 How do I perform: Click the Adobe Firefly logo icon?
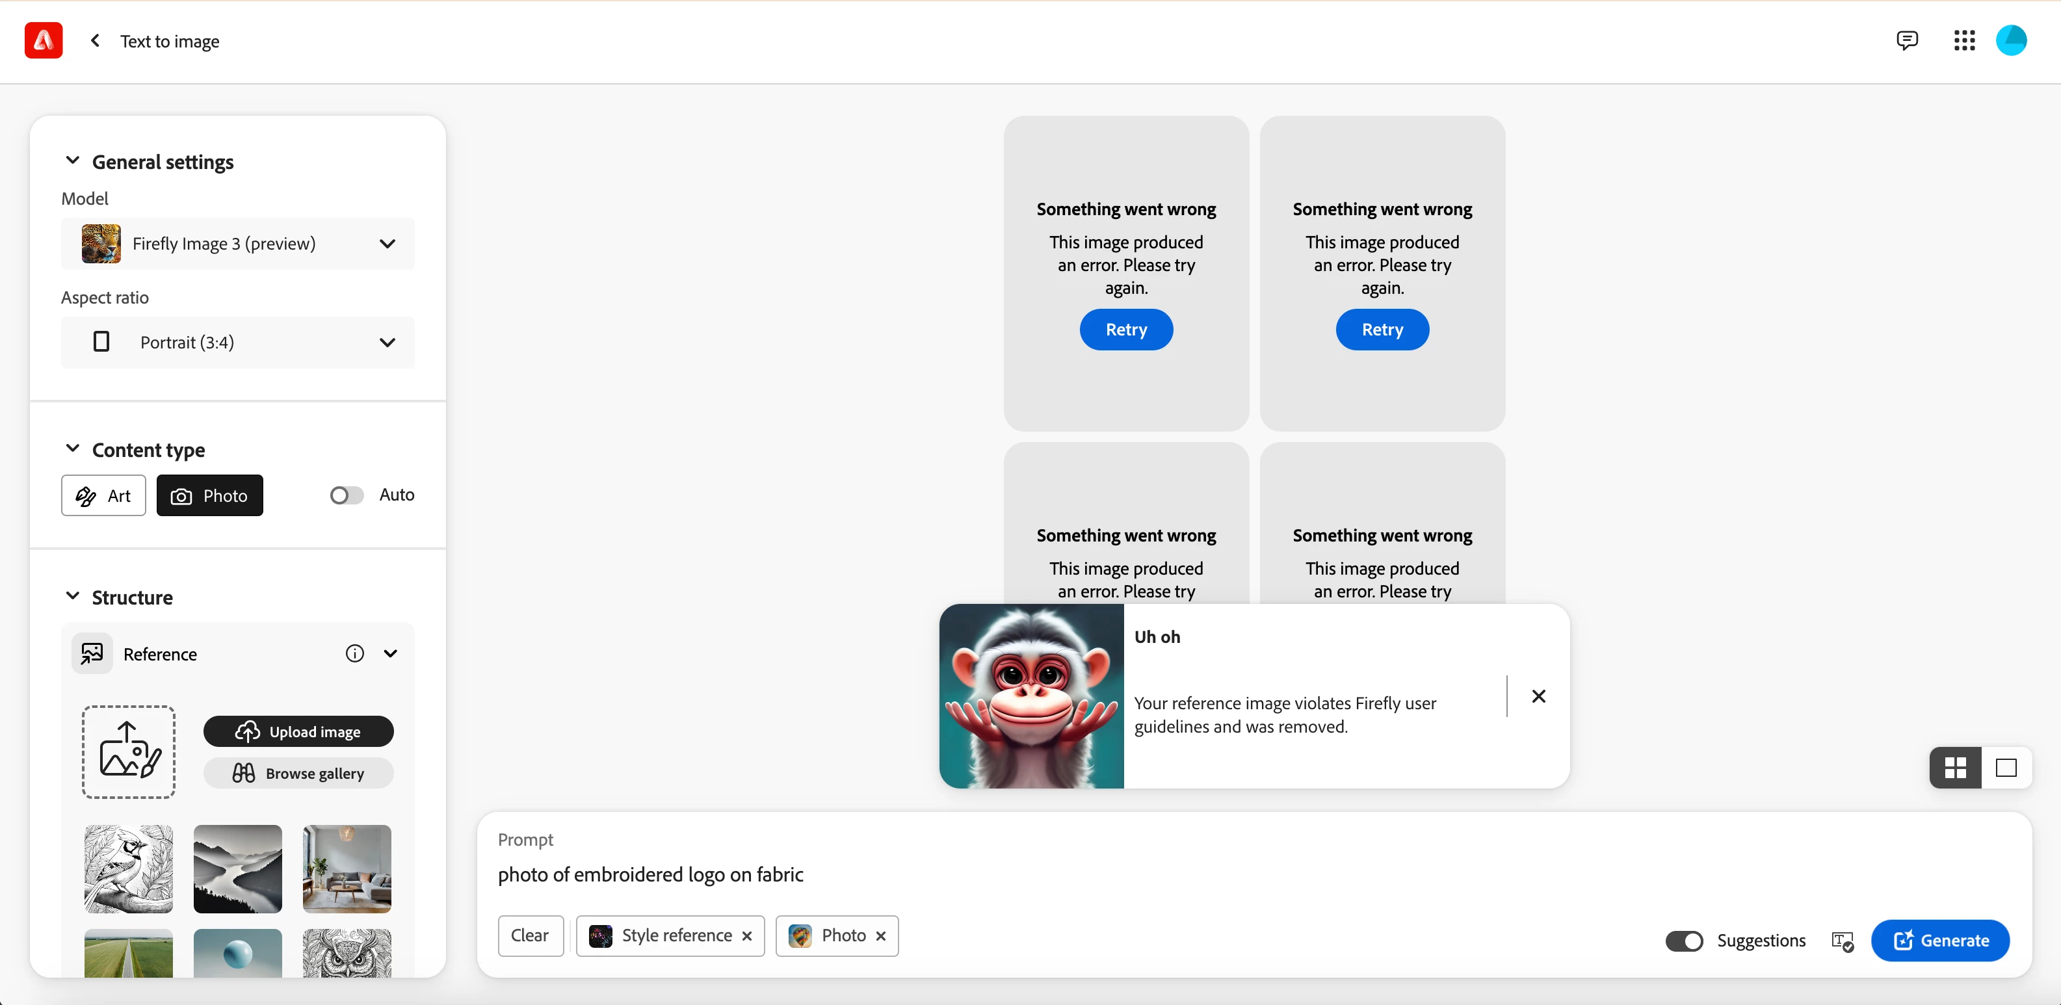tap(43, 40)
